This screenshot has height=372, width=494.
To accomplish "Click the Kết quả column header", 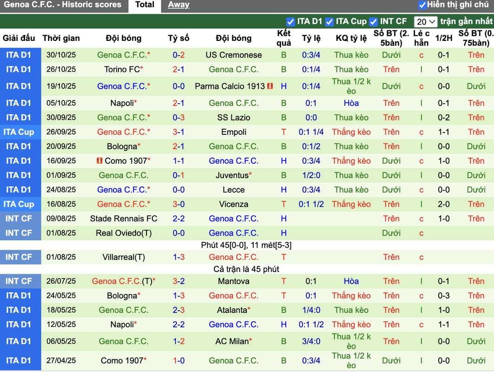I will click(x=283, y=38).
